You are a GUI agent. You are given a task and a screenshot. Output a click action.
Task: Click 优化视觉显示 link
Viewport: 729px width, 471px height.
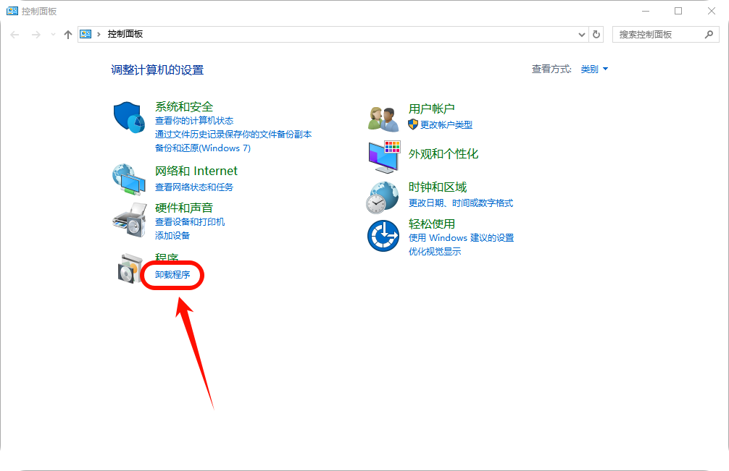(435, 252)
